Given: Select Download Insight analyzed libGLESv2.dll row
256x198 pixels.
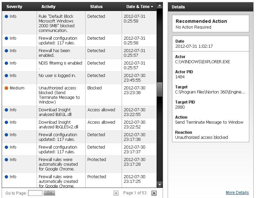Looking at the screenshot, I should pos(79,124).
